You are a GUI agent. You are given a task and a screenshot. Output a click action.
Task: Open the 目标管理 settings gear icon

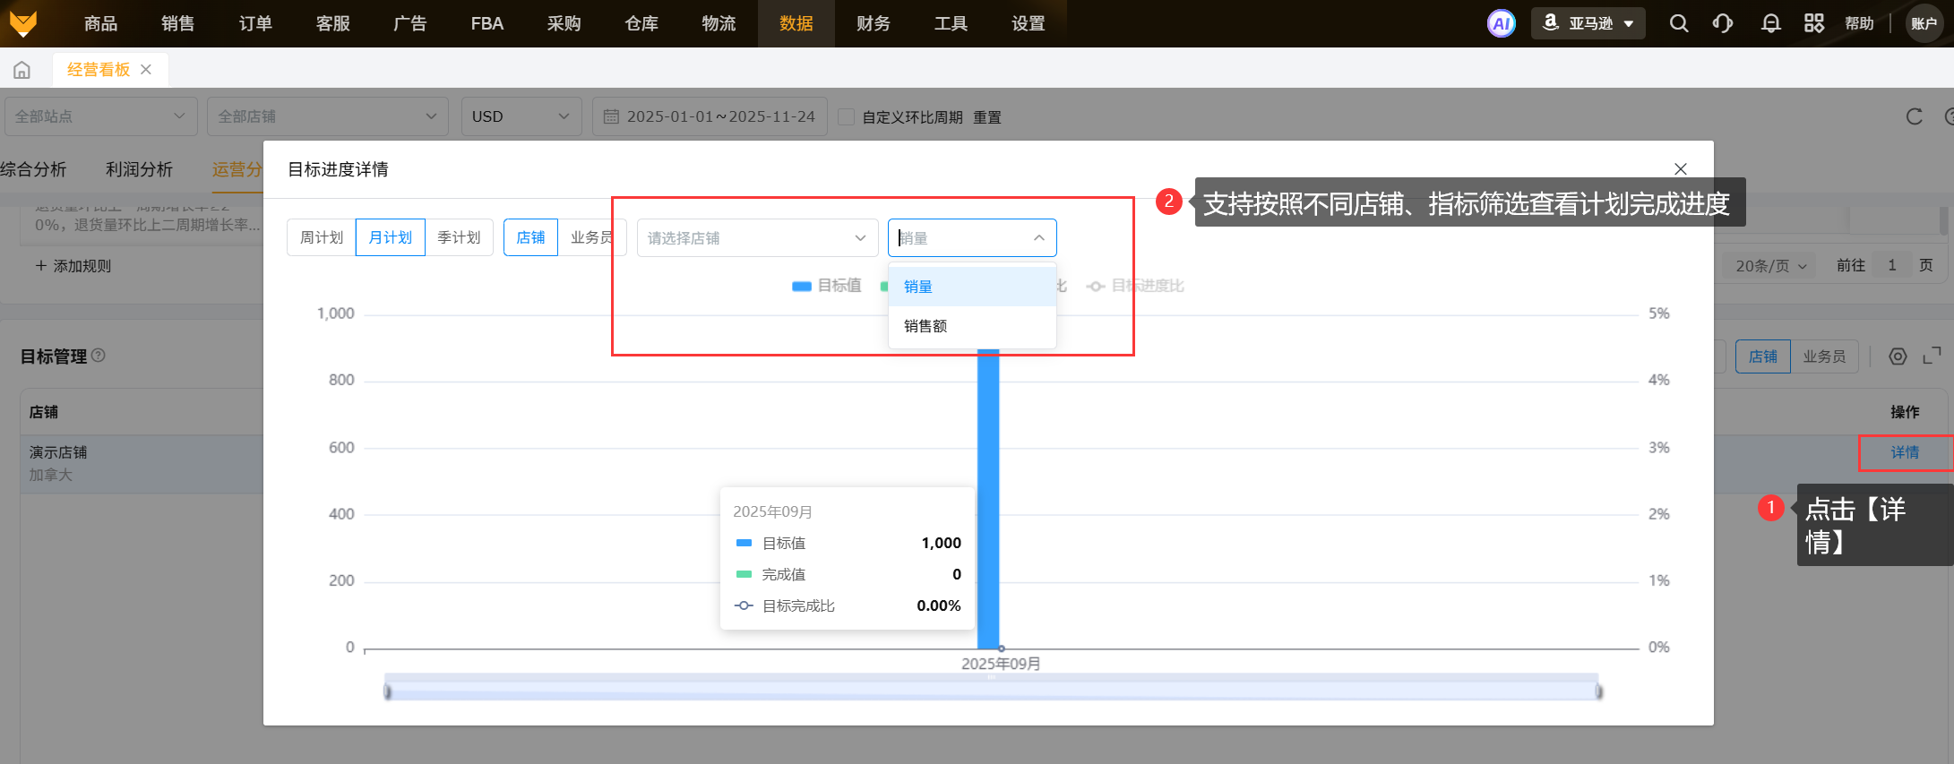[x=1898, y=356]
